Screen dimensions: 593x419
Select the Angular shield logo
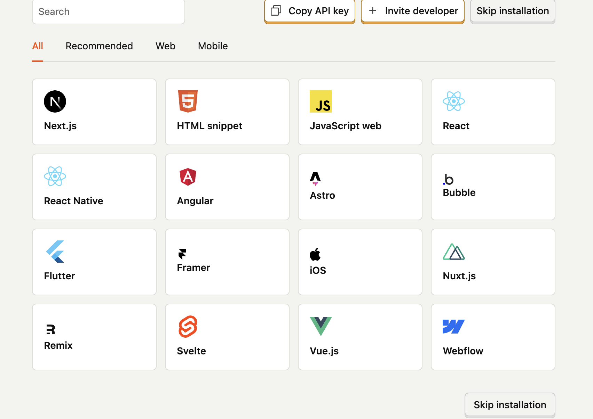pos(188,176)
